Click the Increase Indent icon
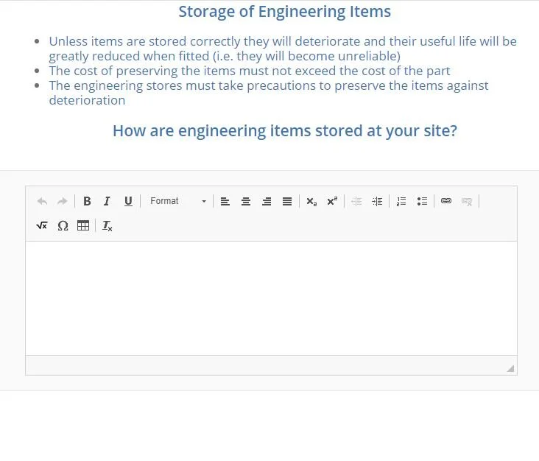 377,201
